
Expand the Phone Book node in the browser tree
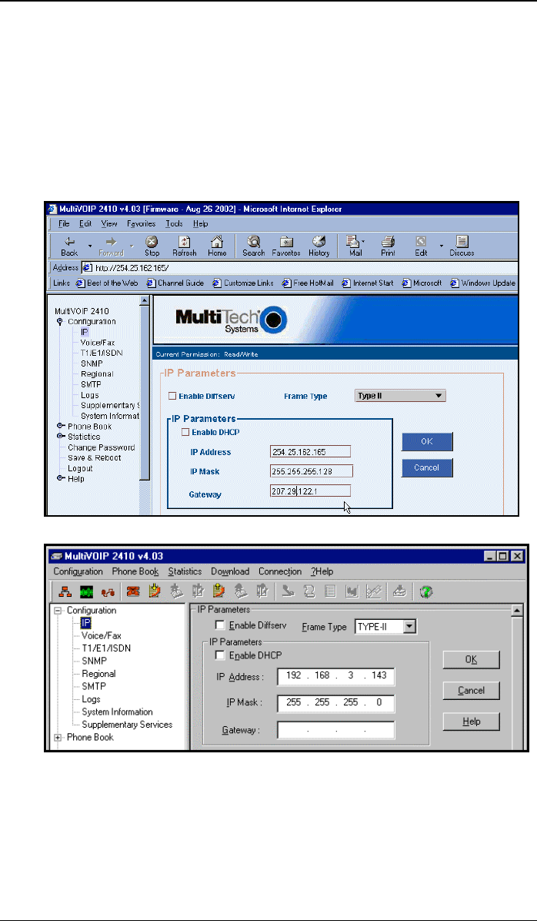click(x=60, y=427)
